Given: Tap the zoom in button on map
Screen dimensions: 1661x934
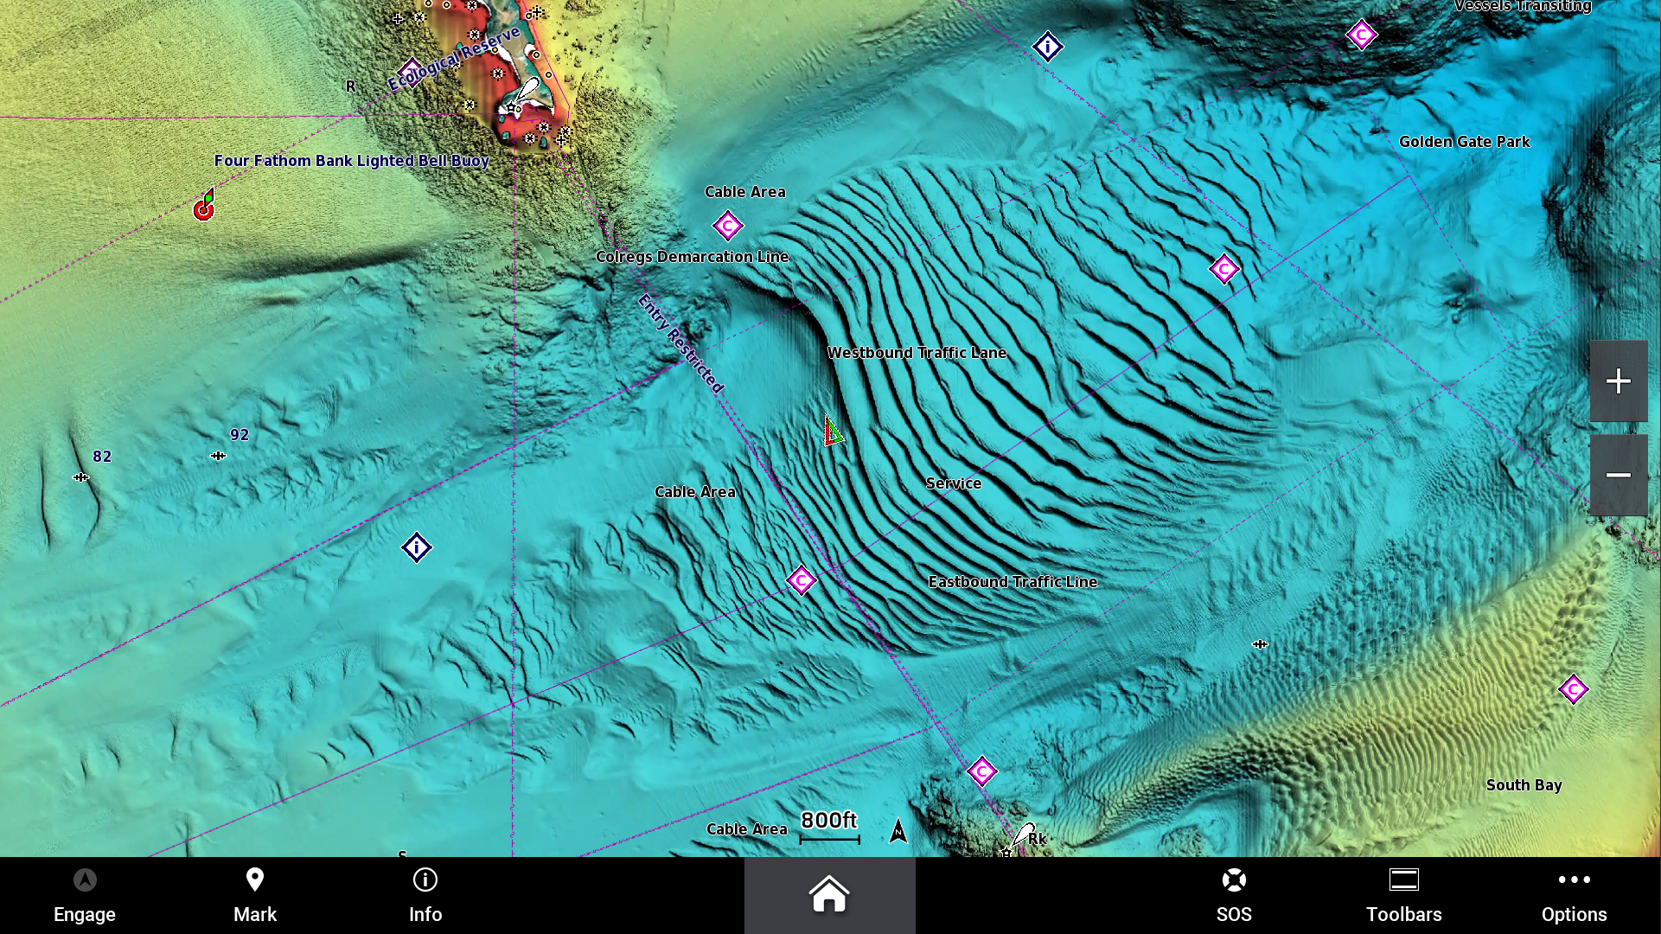Looking at the screenshot, I should pyautogui.click(x=1619, y=380).
